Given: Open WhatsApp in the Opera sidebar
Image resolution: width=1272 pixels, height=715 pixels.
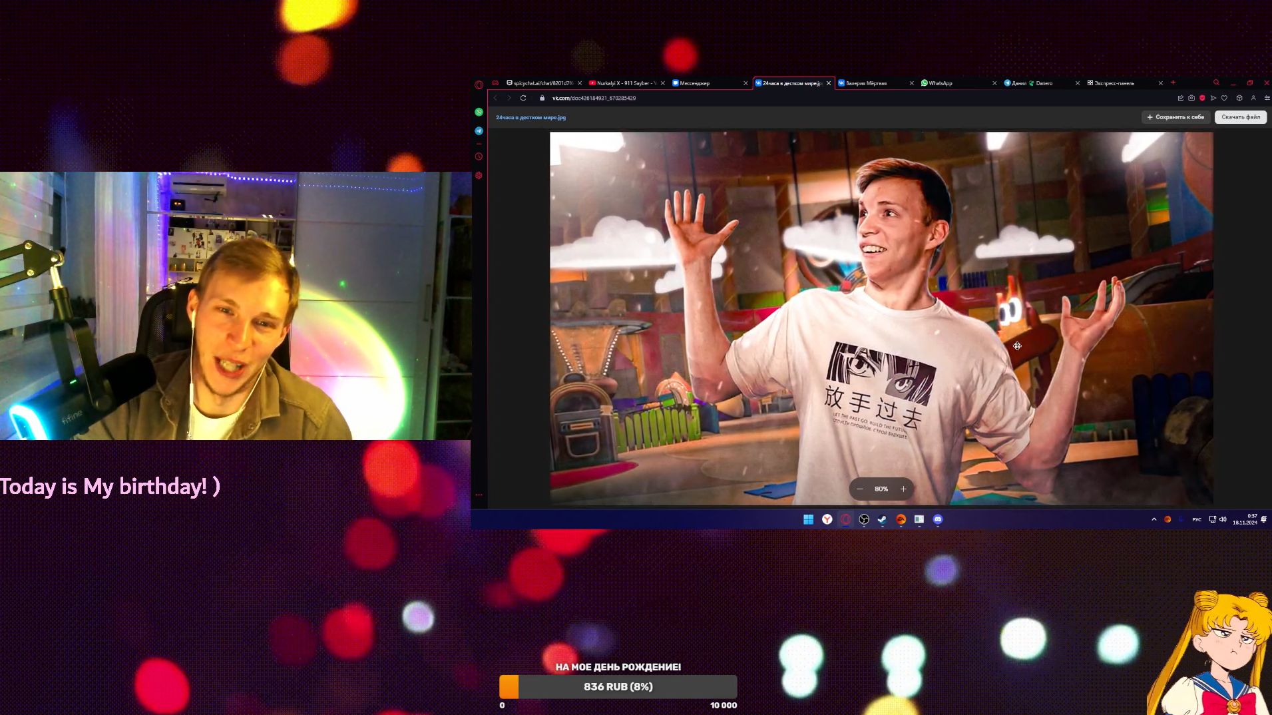Looking at the screenshot, I should tap(479, 112).
